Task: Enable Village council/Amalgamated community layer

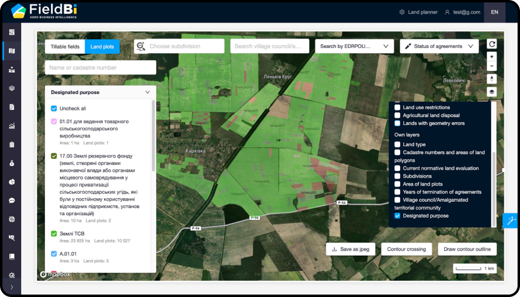Action: click(397, 200)
